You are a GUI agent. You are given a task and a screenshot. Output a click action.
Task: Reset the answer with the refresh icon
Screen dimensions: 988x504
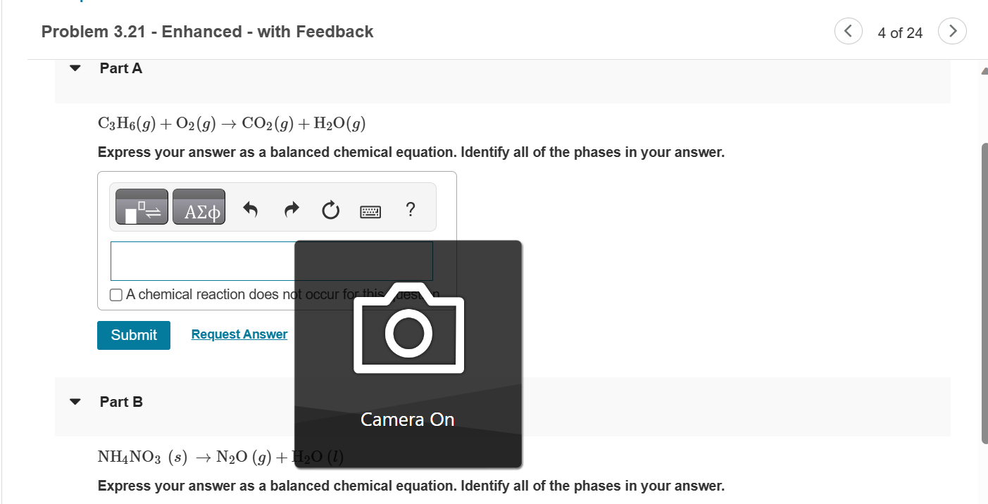click(x=330, y=209)
